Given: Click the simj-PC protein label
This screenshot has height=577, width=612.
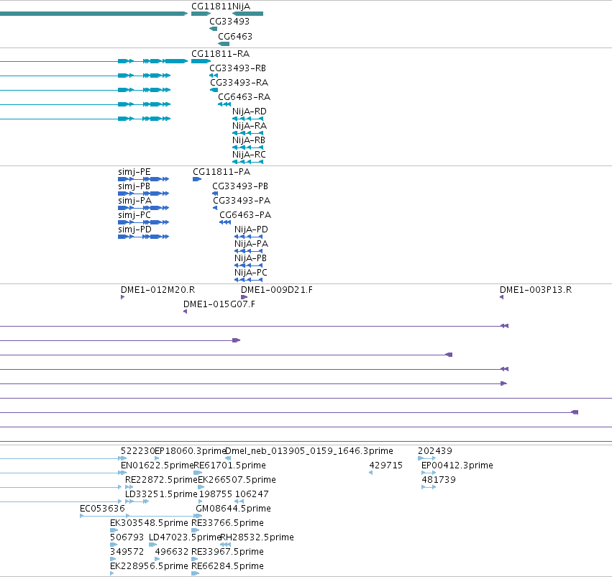Looking at the screenshot, I should point(134,215).
